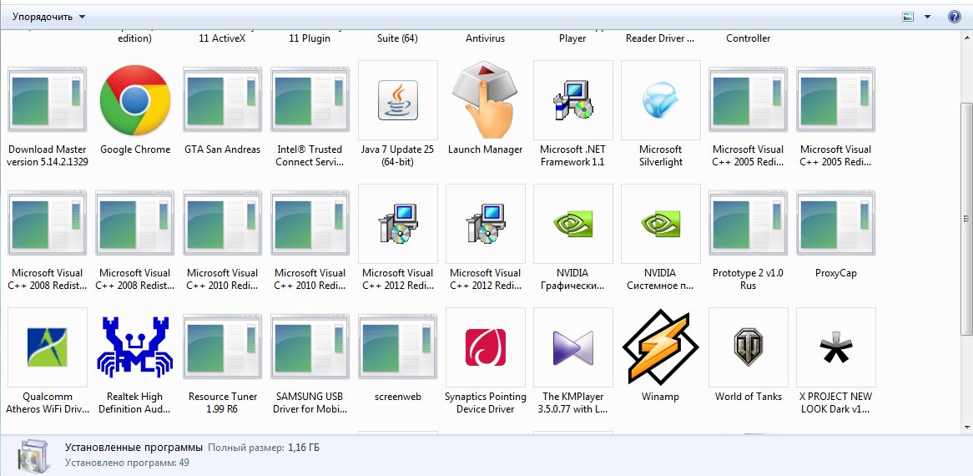Select the World of Tanks icon
Image resolution: width=973 pixels, height=476 pixels.
coord(749,347)
